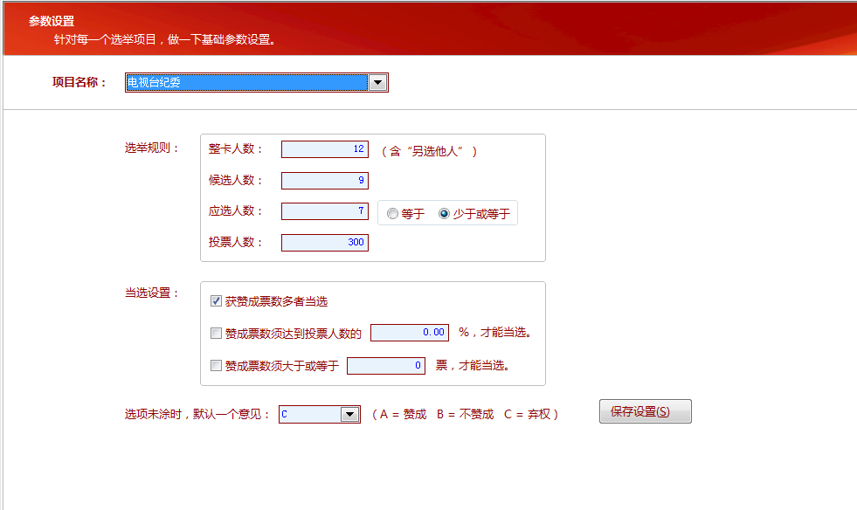Select the 等于 radio button
Screen dimensions: 857x510
[x=392, y=214]
